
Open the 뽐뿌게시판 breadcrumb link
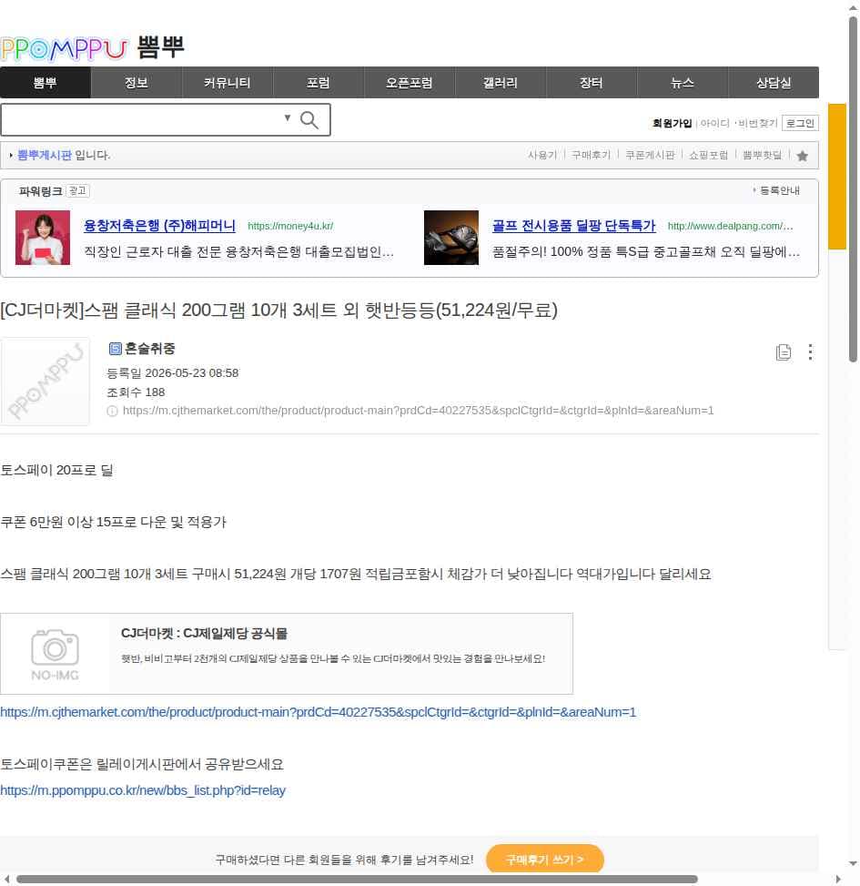pos(45,155)
